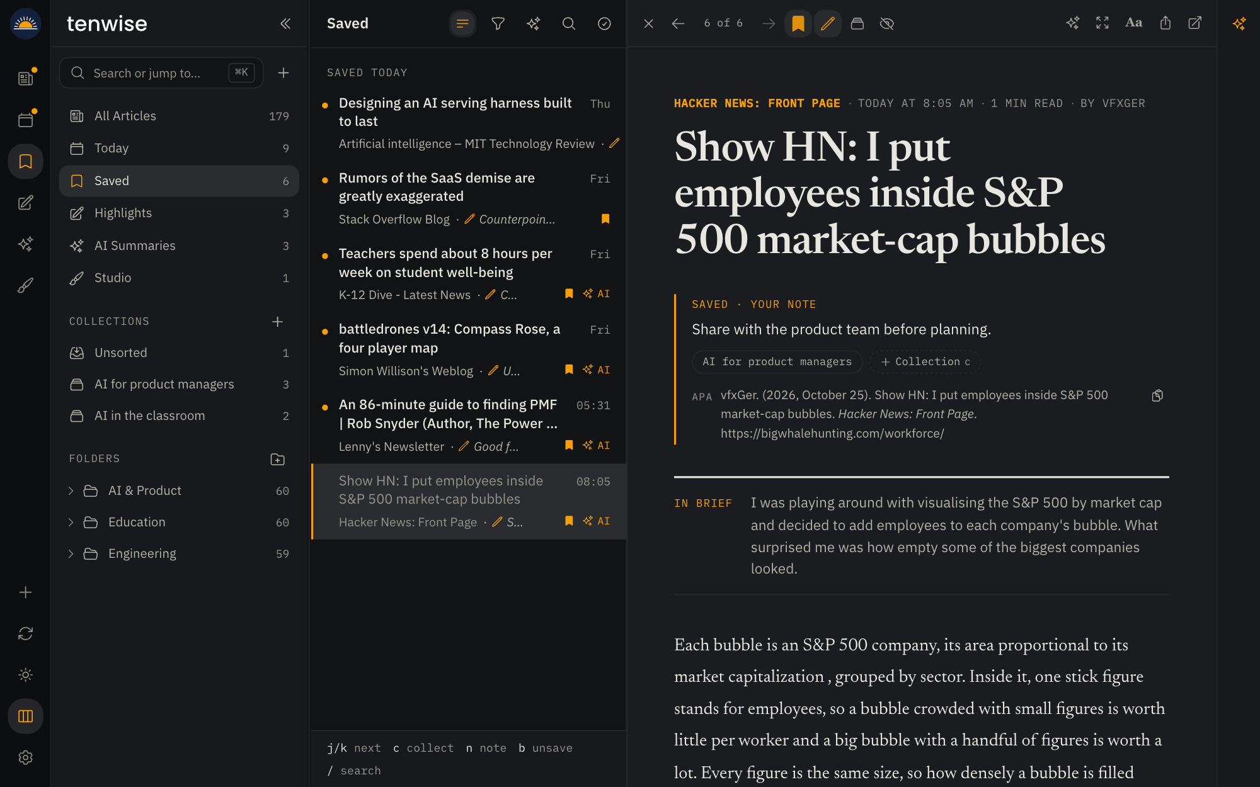Open Highlights in sidebar
The height and width of the screenshot is (787, 1260).
pos(179,213)
